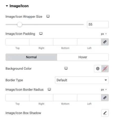Collapse the Image/Icon section
Screen dimensions: 114x120
pos(7,6)
